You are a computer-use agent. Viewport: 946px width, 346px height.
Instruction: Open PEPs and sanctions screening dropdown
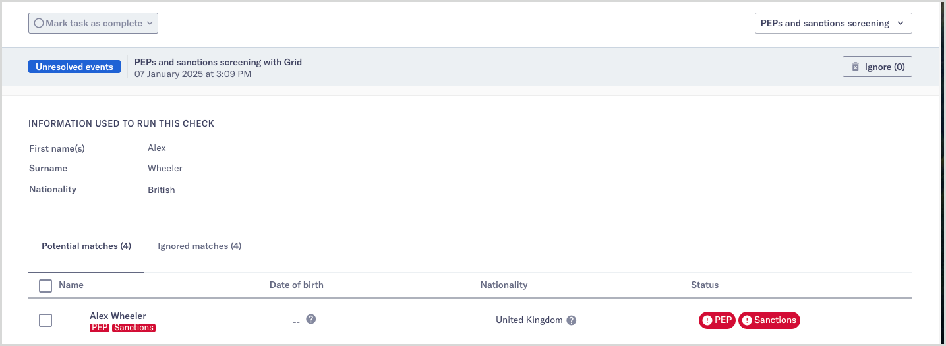[833, 23]
